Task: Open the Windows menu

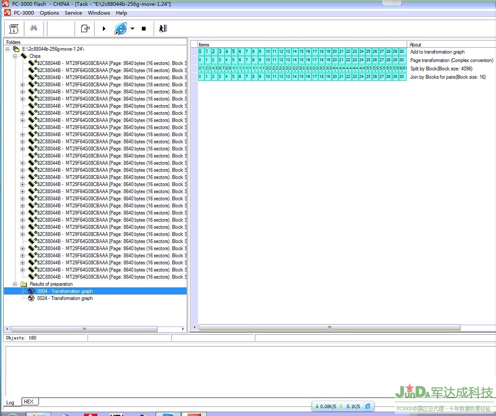Action: pyautogui.click(x=99, y=13)
